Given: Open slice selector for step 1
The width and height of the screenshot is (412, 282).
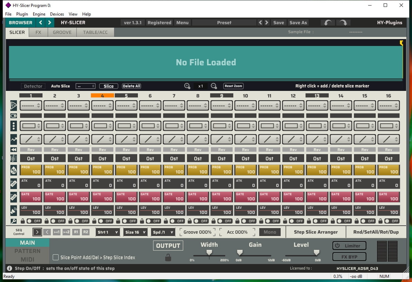Looking at the screenshot, I should 31,105.
